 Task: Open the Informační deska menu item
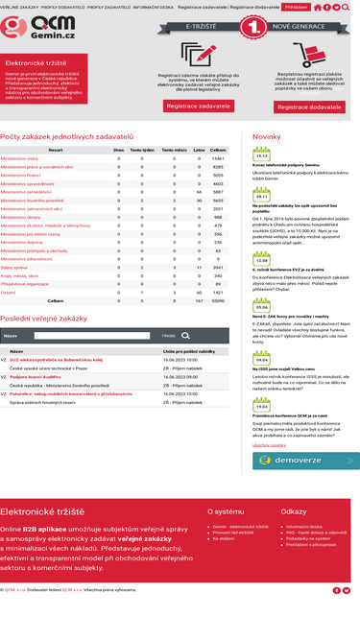tap(153, 8)
